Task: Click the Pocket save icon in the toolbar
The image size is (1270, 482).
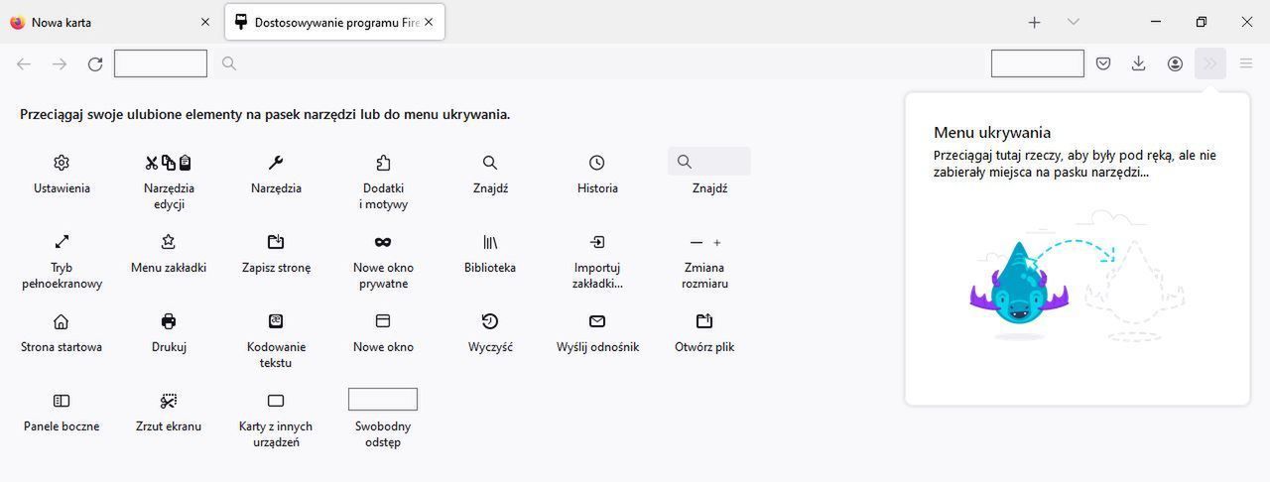Action: (x=1103, y=63)
